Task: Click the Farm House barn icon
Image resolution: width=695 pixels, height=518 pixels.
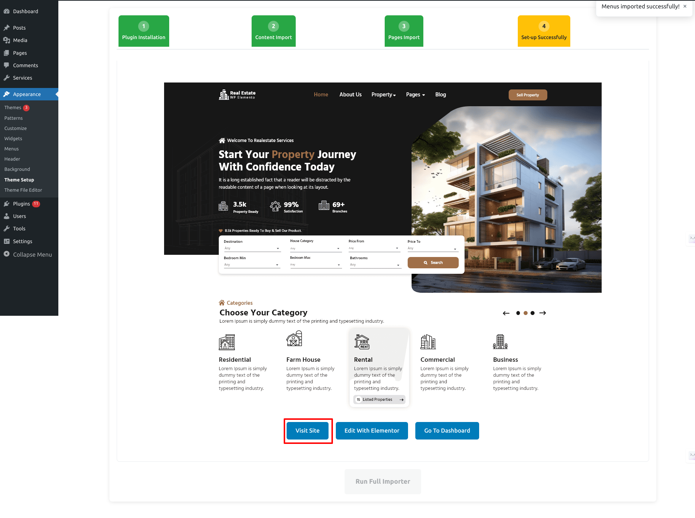Action: click(294, 339)
